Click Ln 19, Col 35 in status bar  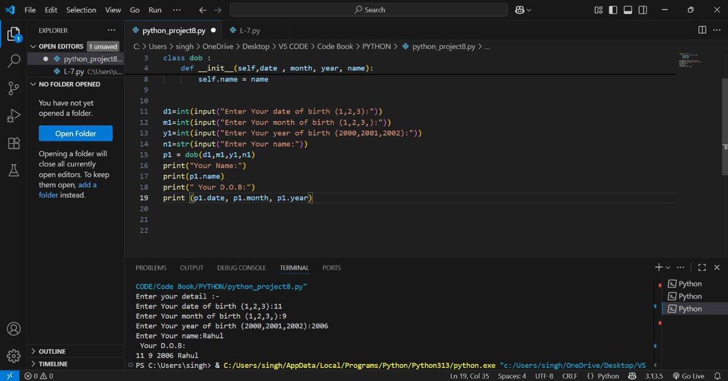coord(470,376)
